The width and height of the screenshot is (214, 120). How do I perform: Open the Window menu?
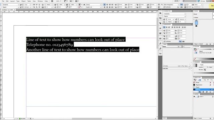[40, 1]
